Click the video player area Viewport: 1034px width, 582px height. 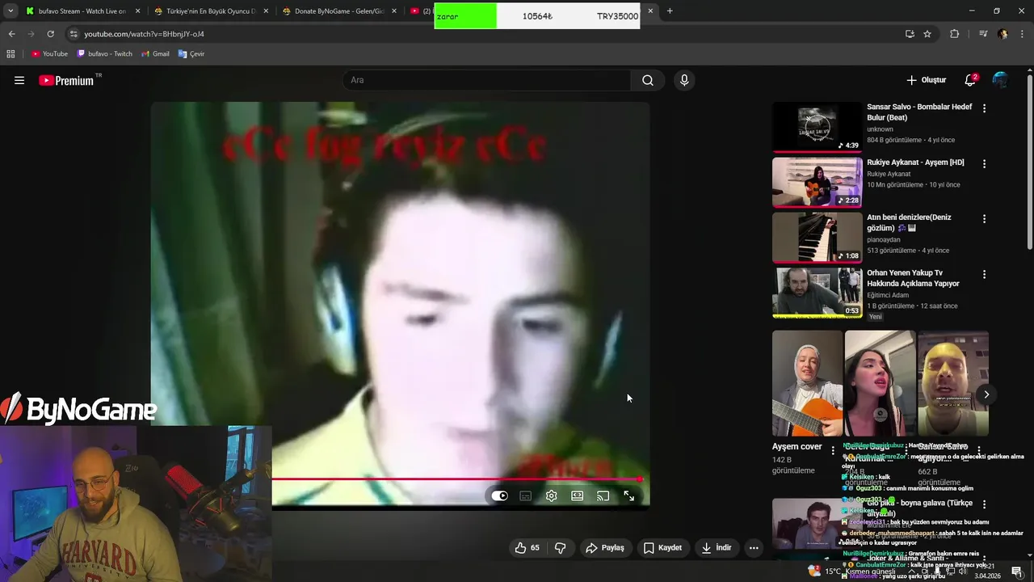point(400,304)
